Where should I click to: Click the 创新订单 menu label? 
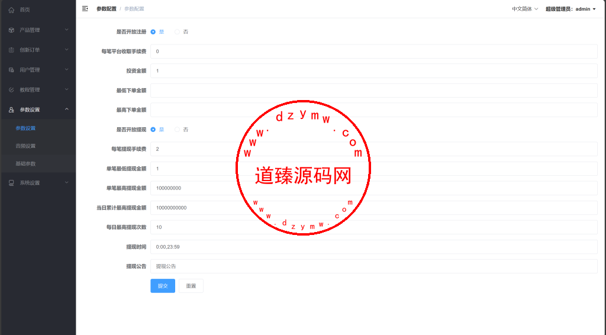(30, 50)
